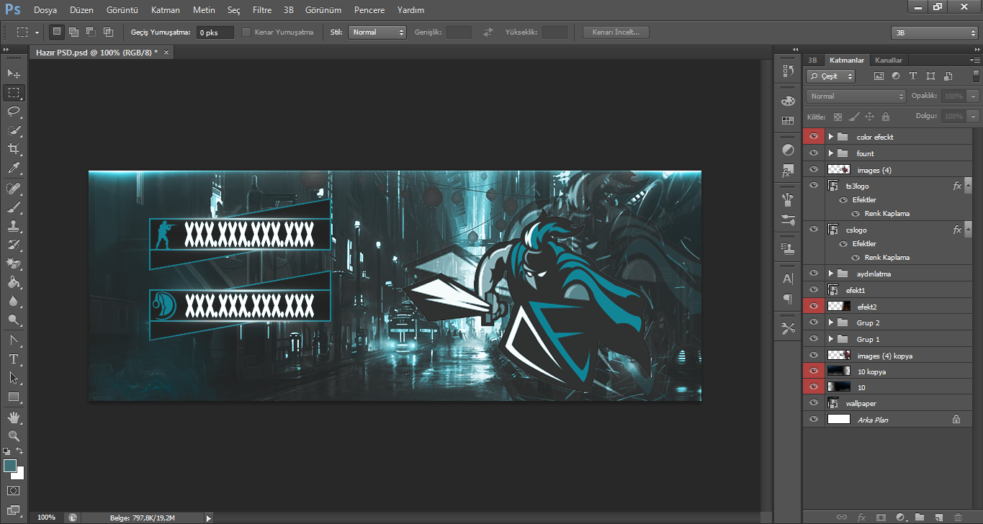The width and height of the screenshot is (983, 524).
Task: Click the delete layer trash icon
Action: pyautogui.click(x=958, y=517)
